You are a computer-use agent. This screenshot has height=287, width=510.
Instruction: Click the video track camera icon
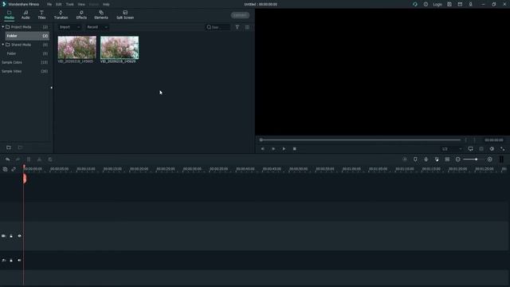point(3,236)
